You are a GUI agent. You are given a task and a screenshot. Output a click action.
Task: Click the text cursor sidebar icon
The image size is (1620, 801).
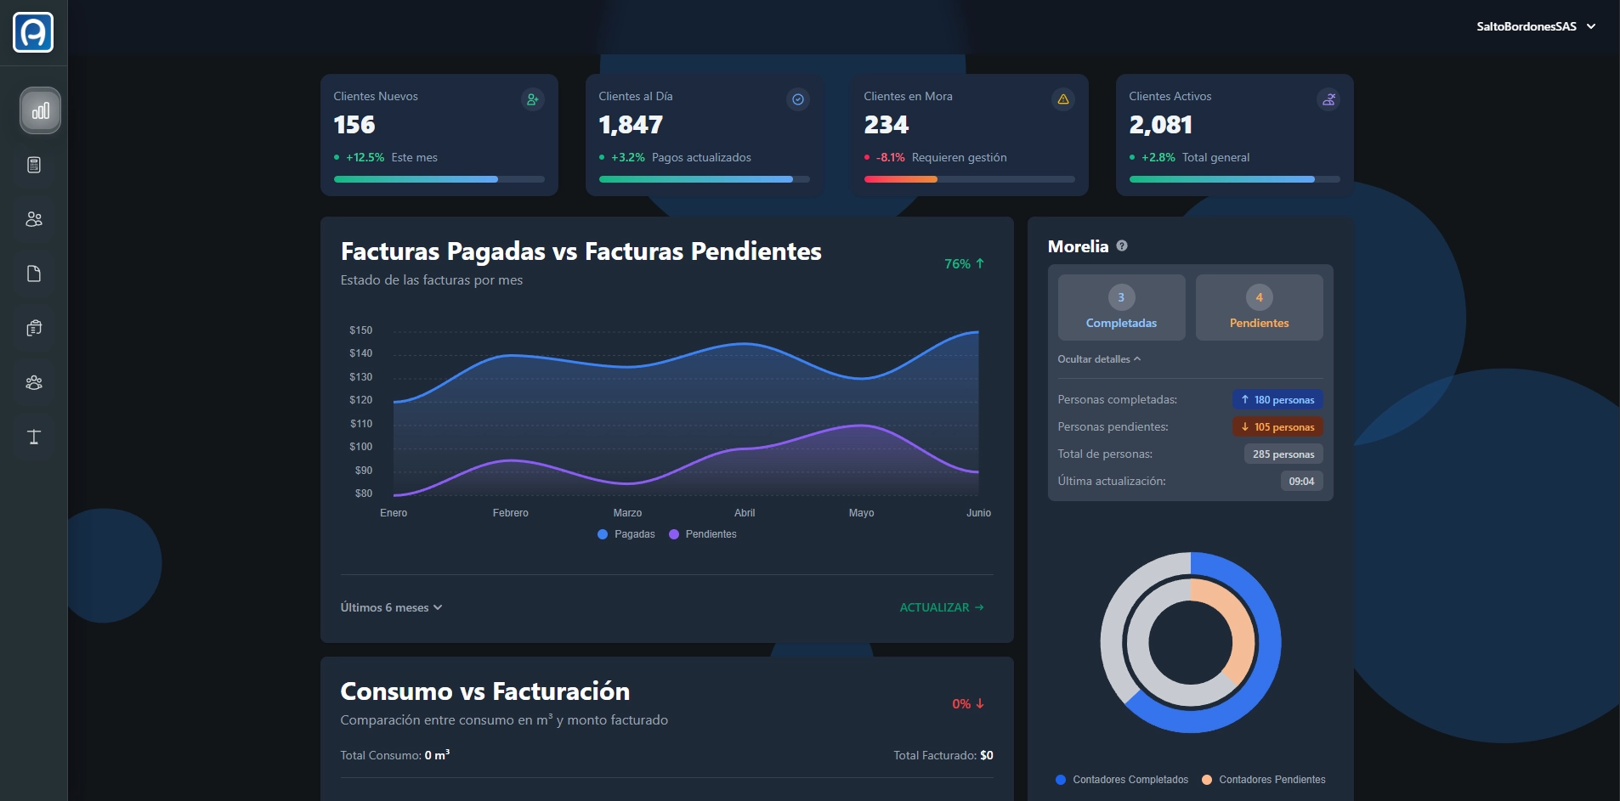[34, 437]
